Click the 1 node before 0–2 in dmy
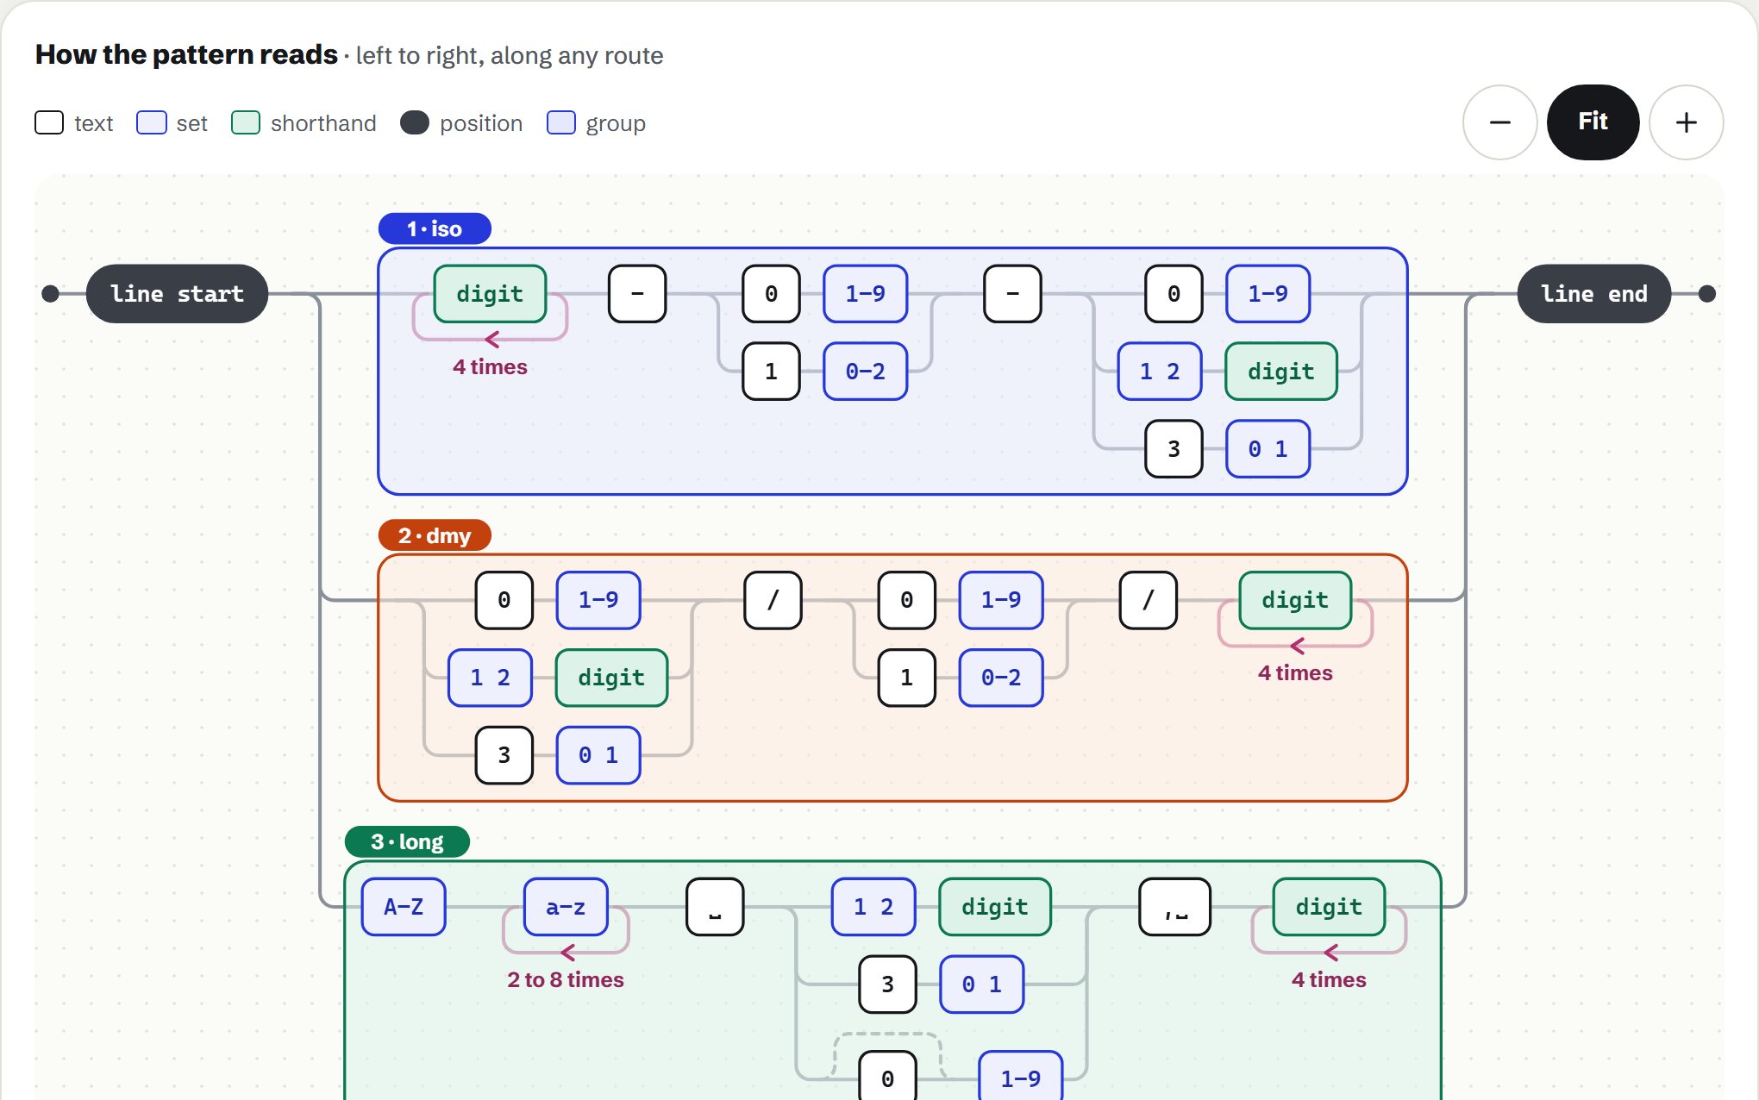The height and width of the screenshot is (1100, 1759). point(906,678)
